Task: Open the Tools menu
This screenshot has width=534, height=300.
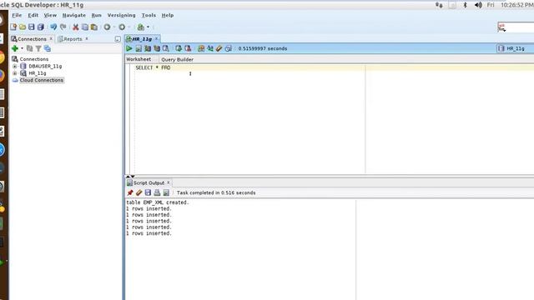Action: click(149, 15)
